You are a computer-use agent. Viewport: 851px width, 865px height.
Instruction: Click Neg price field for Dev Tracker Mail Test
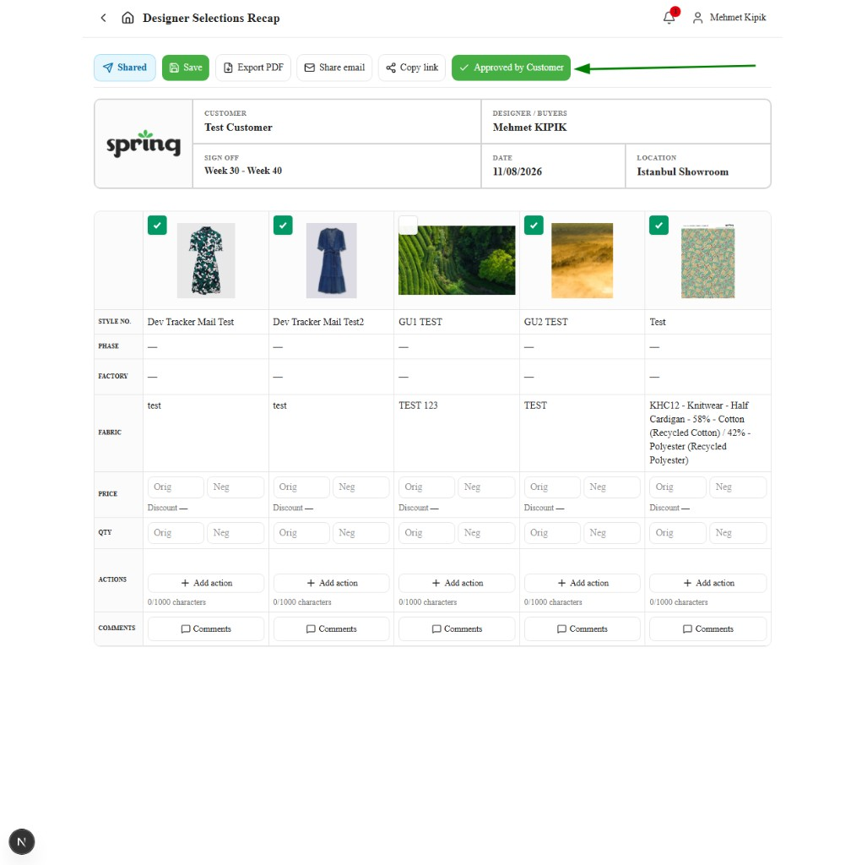(x=236, y=487)
